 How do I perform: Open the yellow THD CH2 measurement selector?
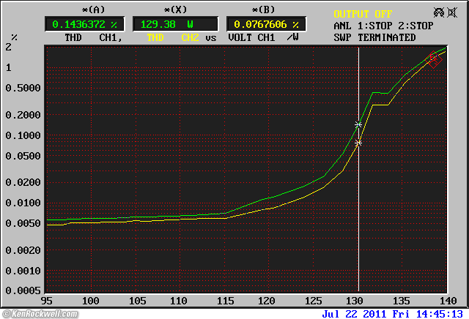click(x=173, y=37)
